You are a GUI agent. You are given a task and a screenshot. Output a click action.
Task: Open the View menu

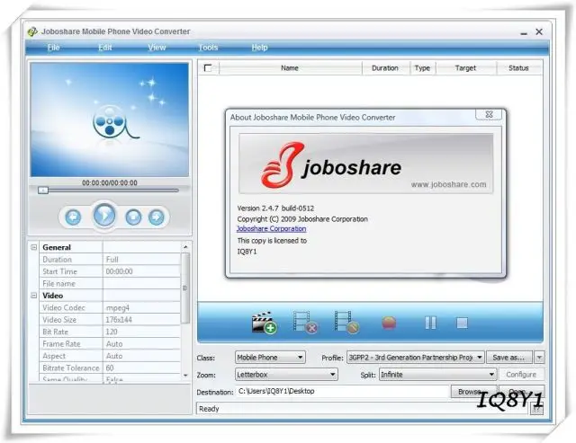pos(157,48)
